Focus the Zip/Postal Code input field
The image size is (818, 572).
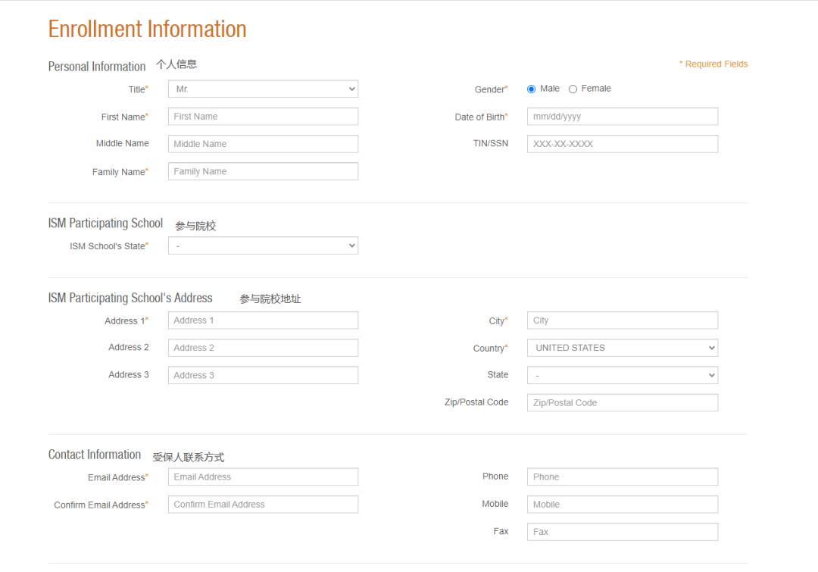click(623, 403)
